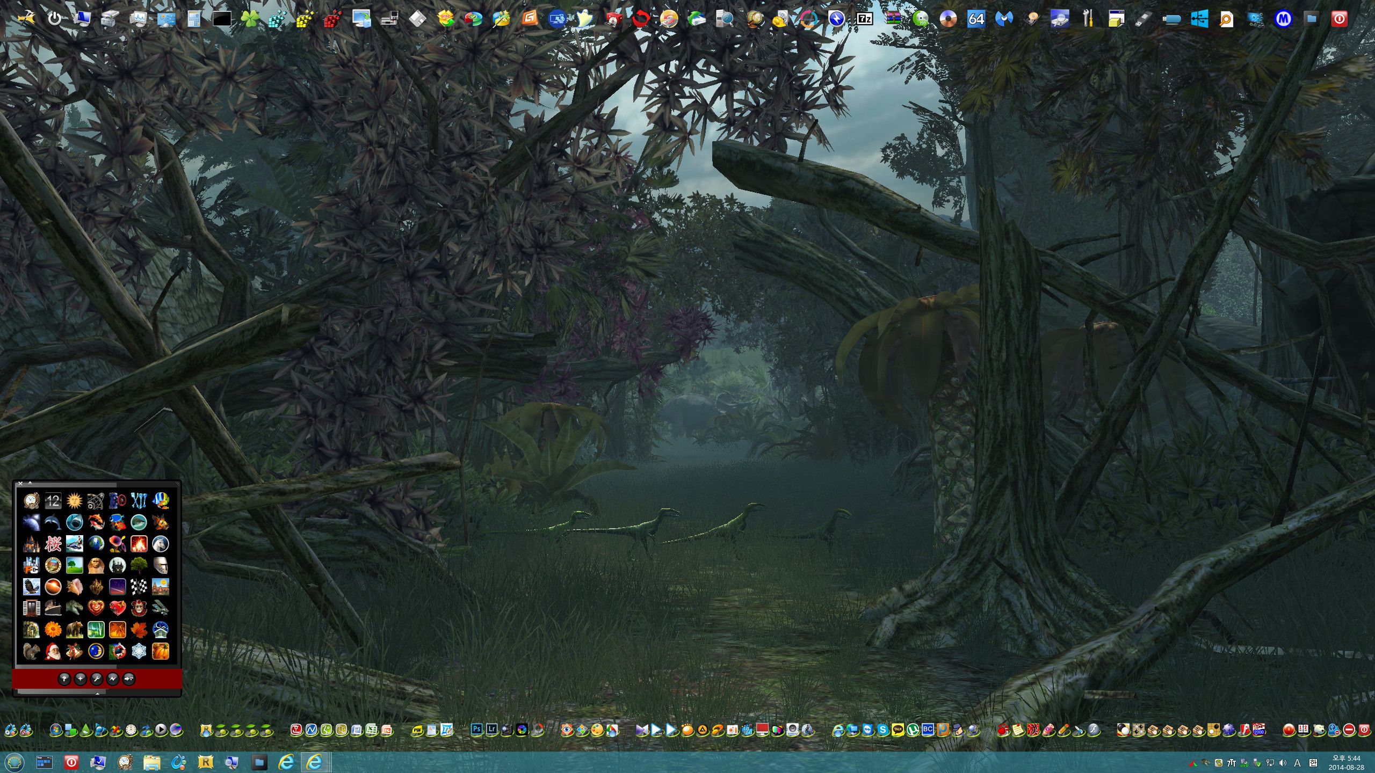Select the red sakura kanji screensaver icon
Screen dimensions: 1375x773
(x=53, y=544)
